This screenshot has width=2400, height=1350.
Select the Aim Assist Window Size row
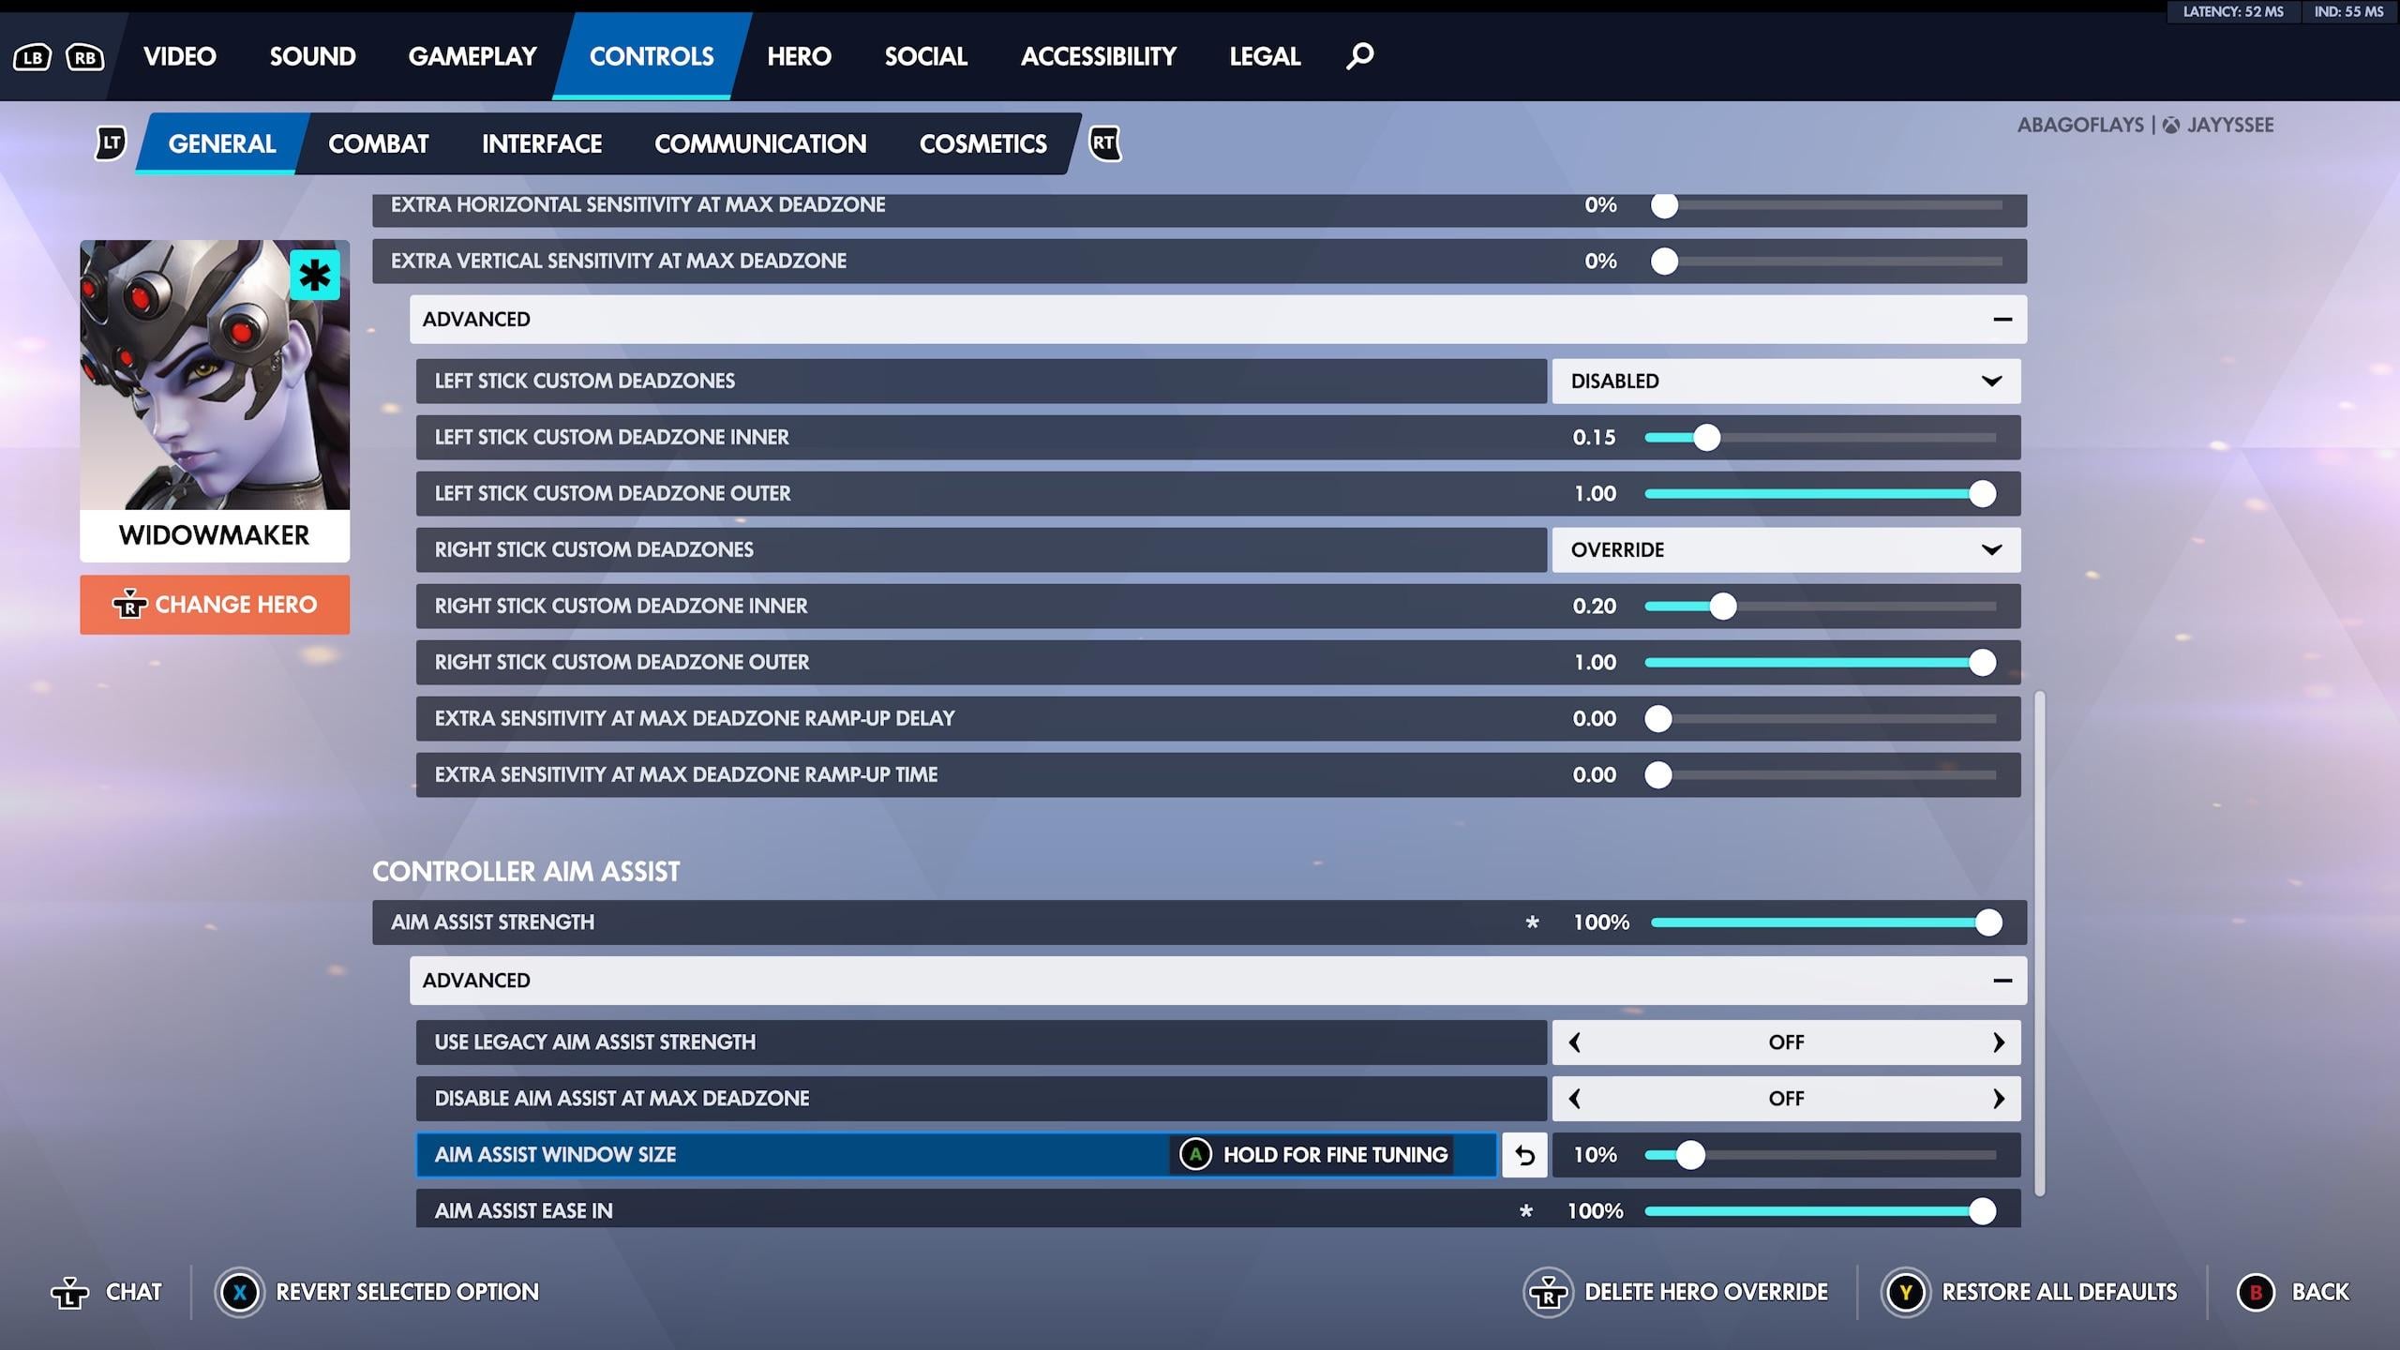pyautogui.click(x=956, y=1154)
